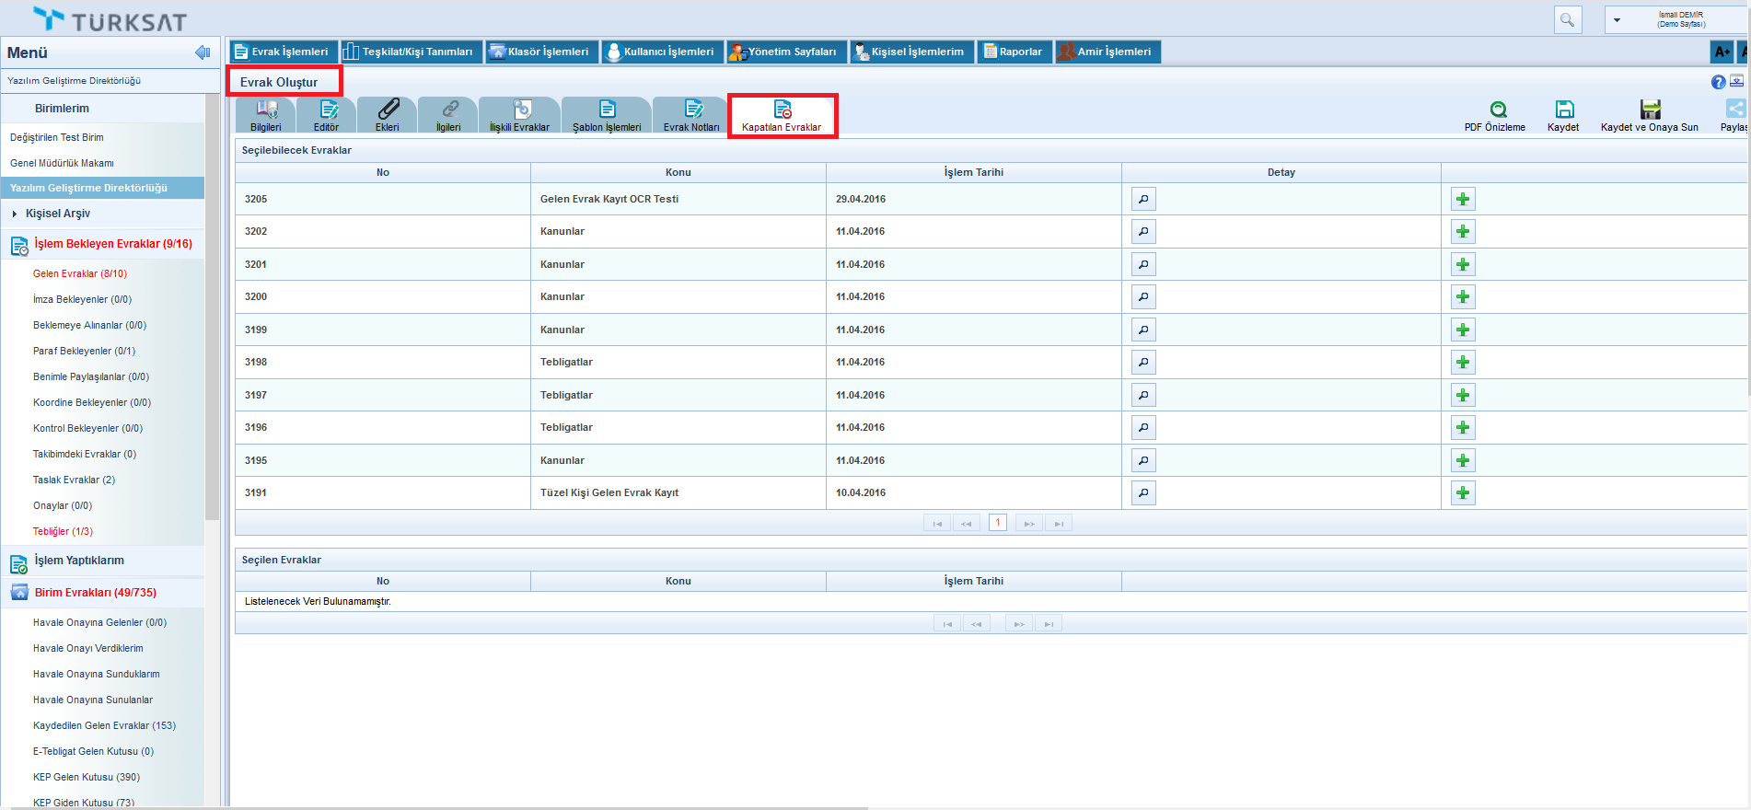The height and width of the screenshot is (810, 1751).
Task: View details of document 3198
Action: coord(1143,363)
